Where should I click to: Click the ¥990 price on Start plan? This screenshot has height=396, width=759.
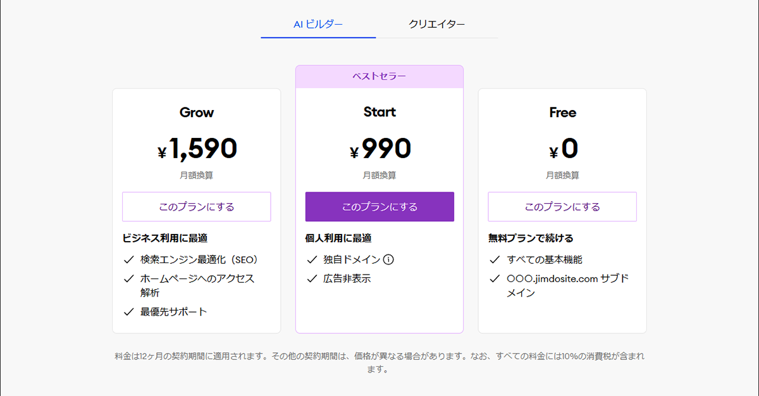tap(379, 148)
